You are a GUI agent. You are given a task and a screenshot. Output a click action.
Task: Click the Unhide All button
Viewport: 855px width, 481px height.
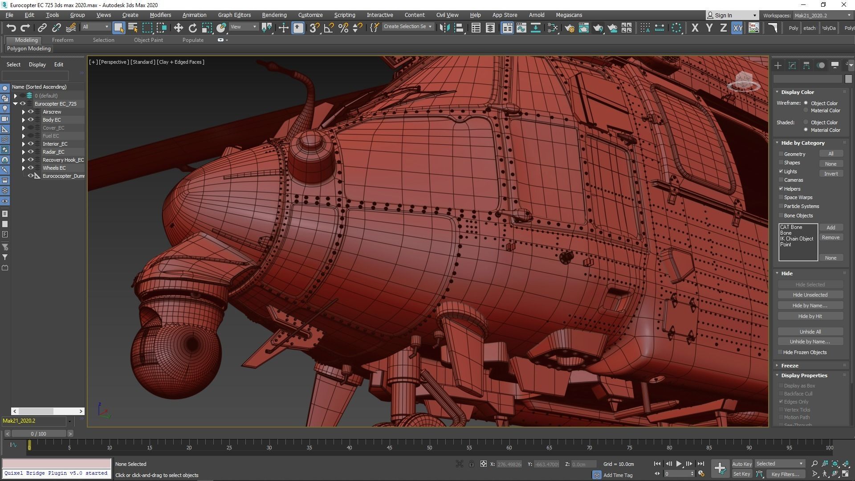(x=810, y=331)
